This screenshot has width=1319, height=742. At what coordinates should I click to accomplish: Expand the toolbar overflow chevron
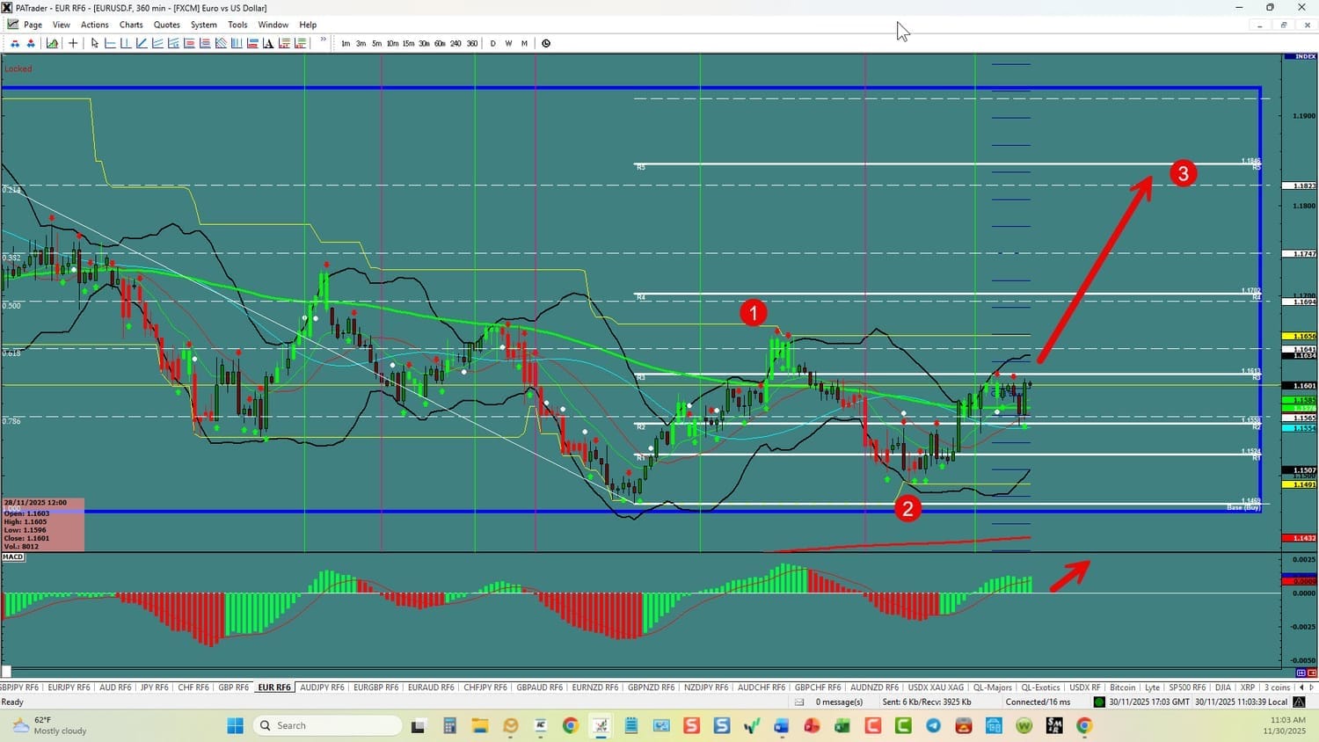tap(323, 40)
